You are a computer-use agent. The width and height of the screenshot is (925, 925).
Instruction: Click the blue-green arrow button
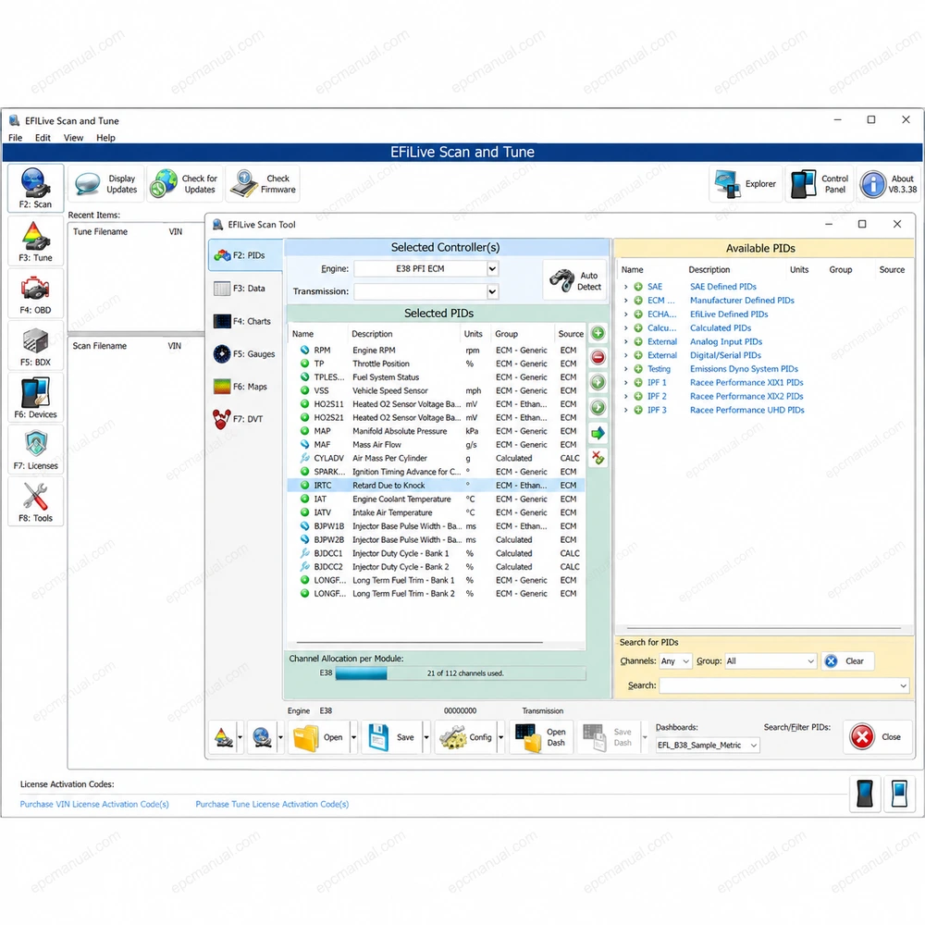click(598, 433)
